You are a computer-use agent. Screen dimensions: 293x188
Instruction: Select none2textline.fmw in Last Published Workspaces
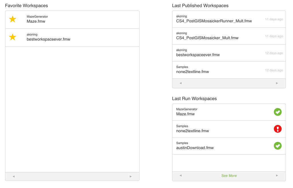pos(193,72)
